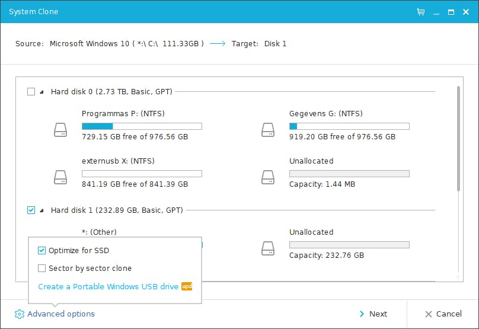Click the Next button
This screenshot has height=329, width=479.
point(373,314)
